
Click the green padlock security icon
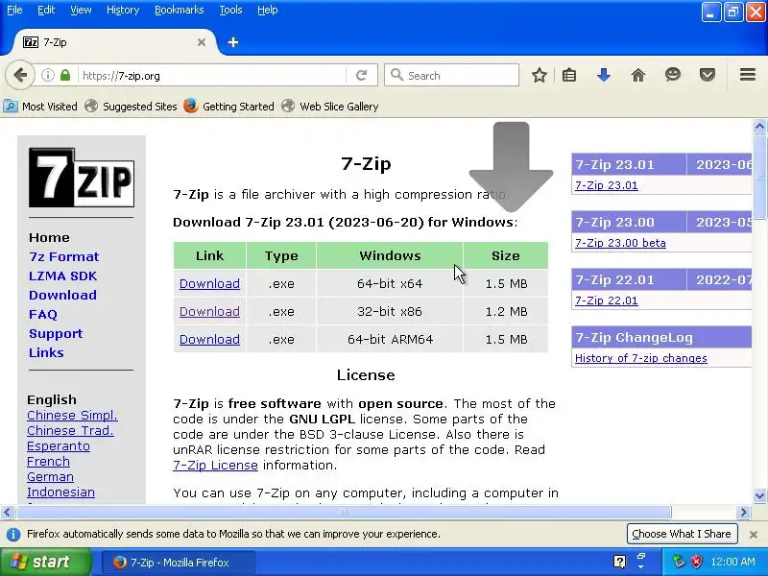coord(65,76)
